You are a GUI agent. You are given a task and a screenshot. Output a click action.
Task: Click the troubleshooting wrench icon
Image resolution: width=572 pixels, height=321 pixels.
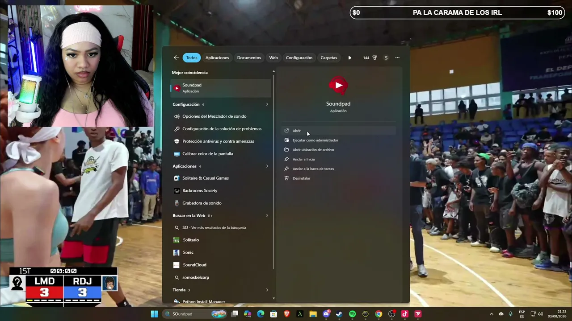tap(177, 129)
